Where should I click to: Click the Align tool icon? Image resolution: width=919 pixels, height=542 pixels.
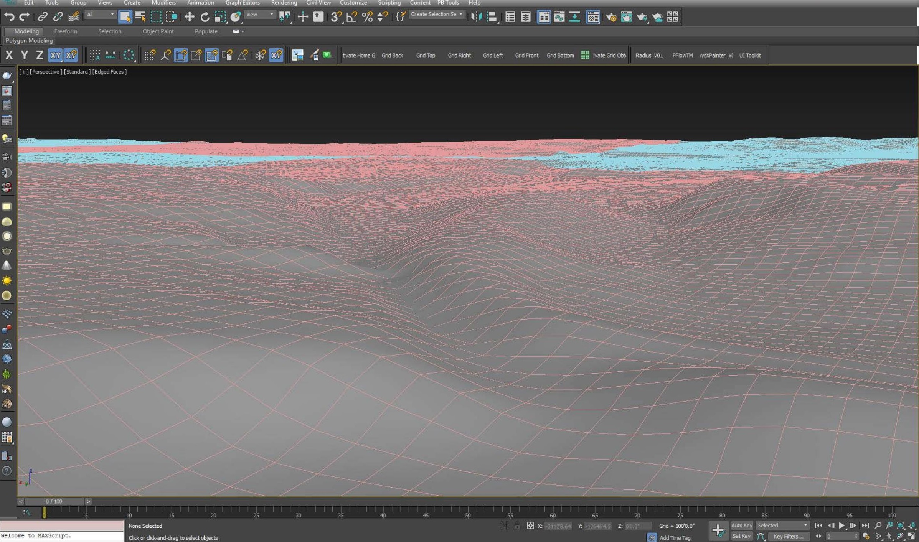(492, 16)
